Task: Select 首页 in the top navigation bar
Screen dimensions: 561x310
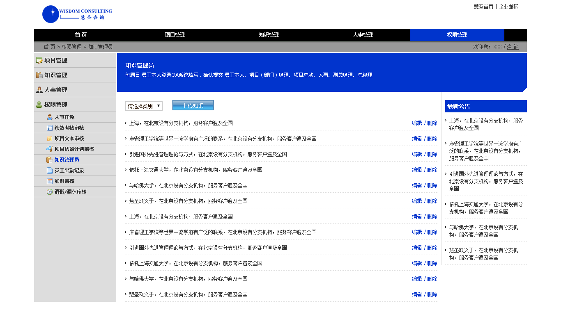Action: (81, 35)
